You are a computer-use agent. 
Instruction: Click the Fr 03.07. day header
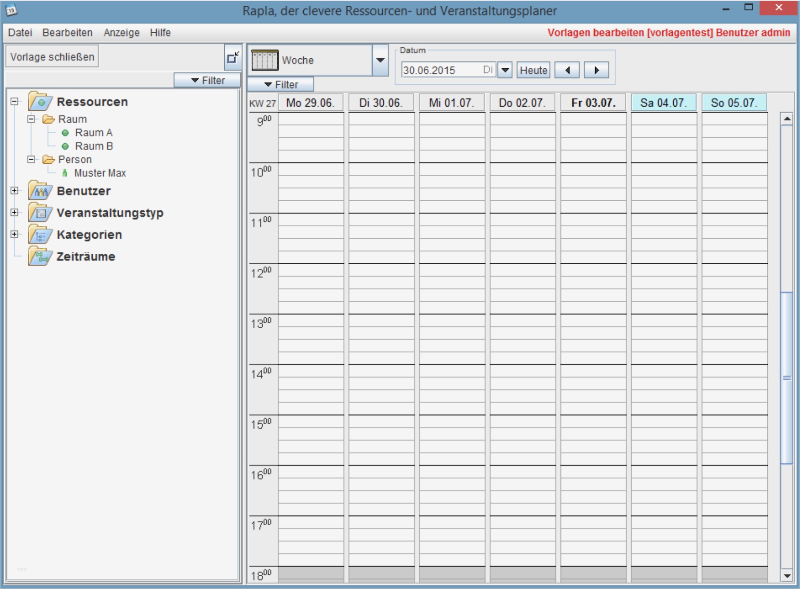click(593, 103)
